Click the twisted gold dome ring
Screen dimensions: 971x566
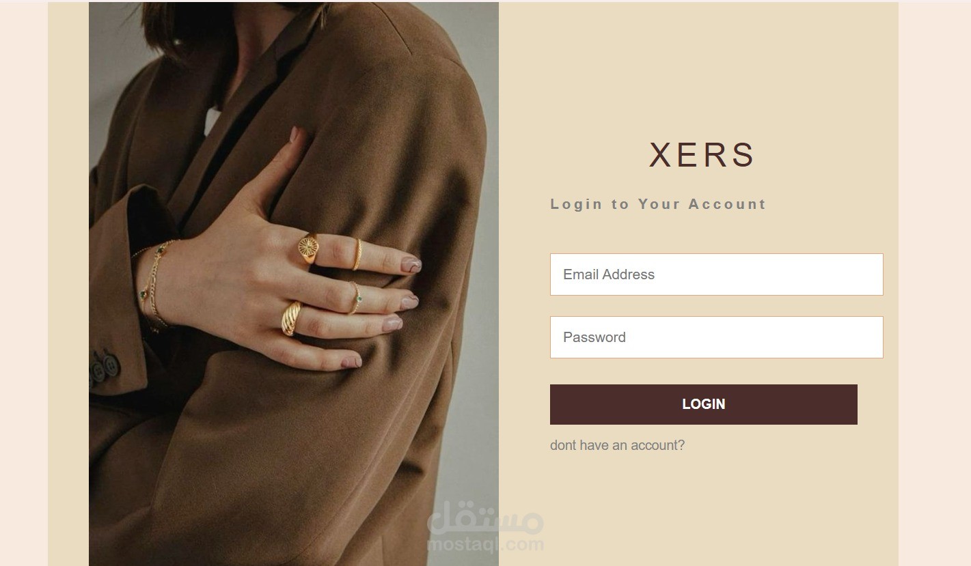(x=291, y=318)
